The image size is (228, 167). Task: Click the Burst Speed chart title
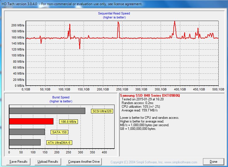61,97
